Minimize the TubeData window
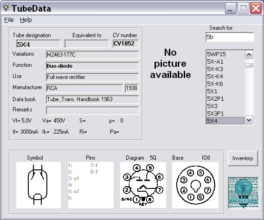The image size is (264, 220). (231, 8)
